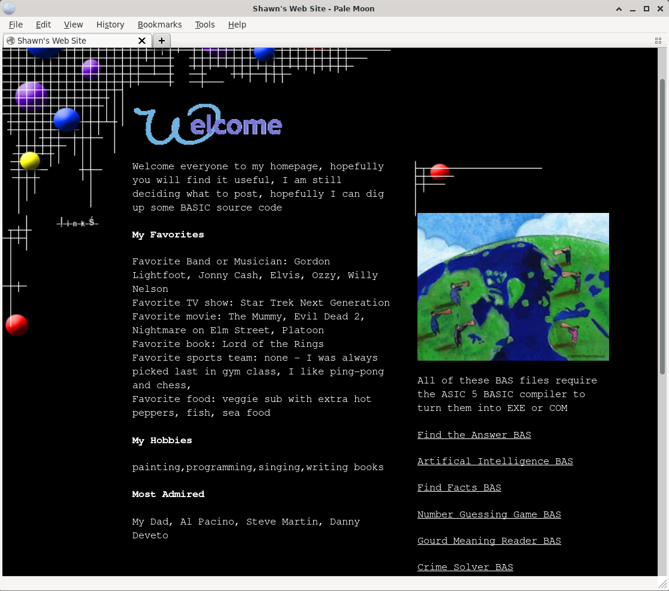Select the Shawn's Web Site tab
This screenshot has height=591, width=669.
point(72,41)
